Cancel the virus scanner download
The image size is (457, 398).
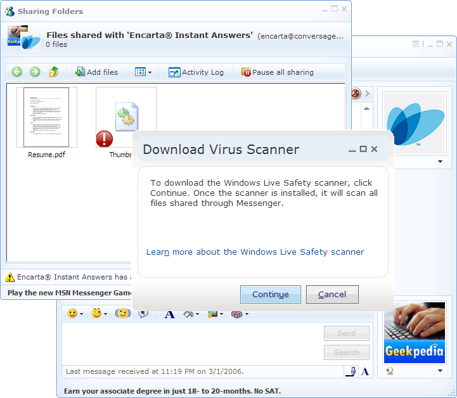pos(332,294)
